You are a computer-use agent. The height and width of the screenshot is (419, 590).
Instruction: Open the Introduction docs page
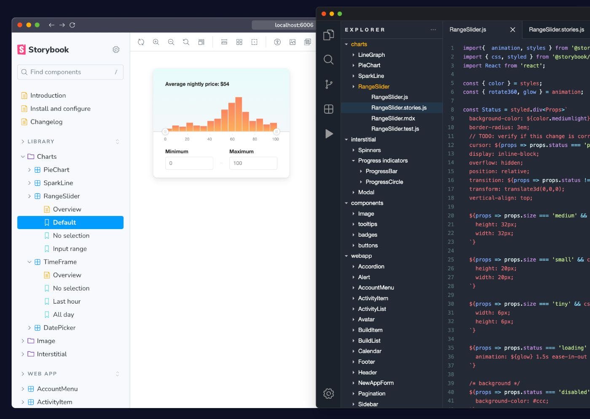click(48, 96)
